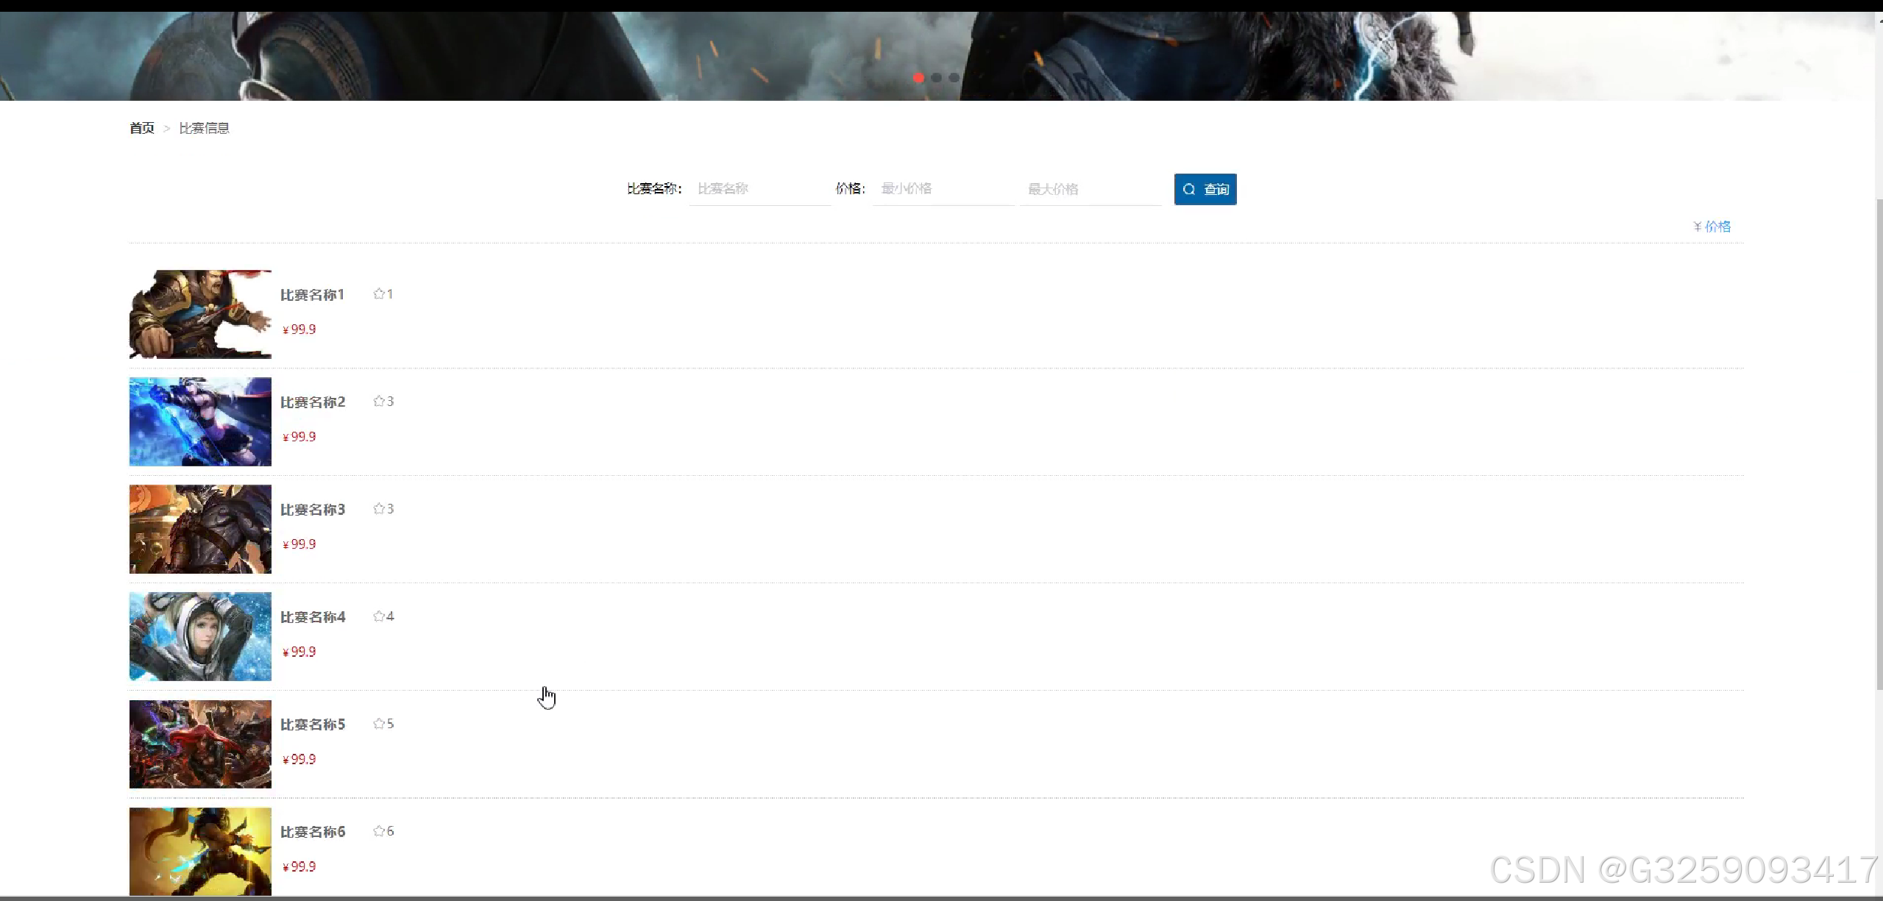
Task: Click the star icon next to 比赛名称2
Action: pos(378,402)
